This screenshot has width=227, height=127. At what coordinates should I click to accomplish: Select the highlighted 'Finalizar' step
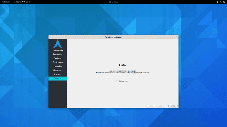pyautogui.click(x=58, y=78)
